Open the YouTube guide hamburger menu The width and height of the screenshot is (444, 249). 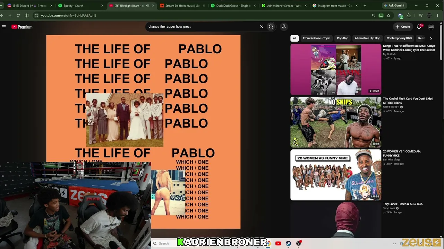pyautogui.click(x=4, y=27)
